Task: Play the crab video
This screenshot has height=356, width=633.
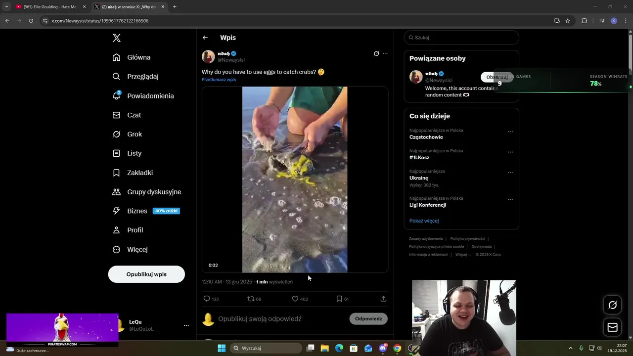Action: (295, 179)
